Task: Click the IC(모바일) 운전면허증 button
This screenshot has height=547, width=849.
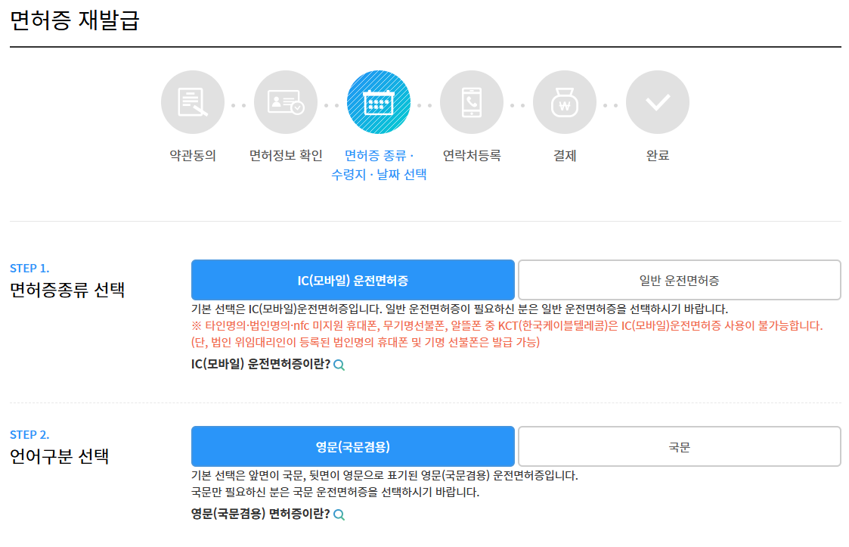Action: (354, 279)
